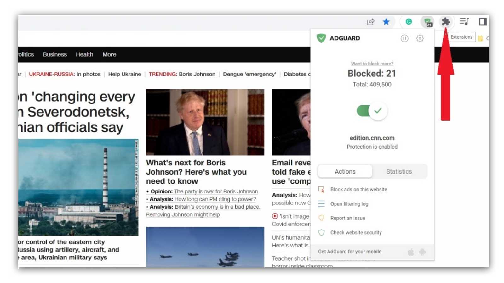Click the Report an issue speech bubble icon
The width and height of the screenshot is (504, 283).
(x=321, y=218)
